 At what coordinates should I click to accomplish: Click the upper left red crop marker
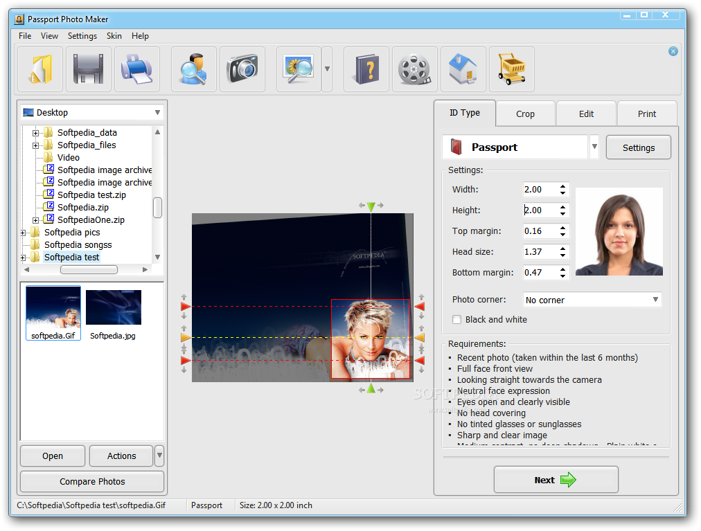[x=186, y=307]
